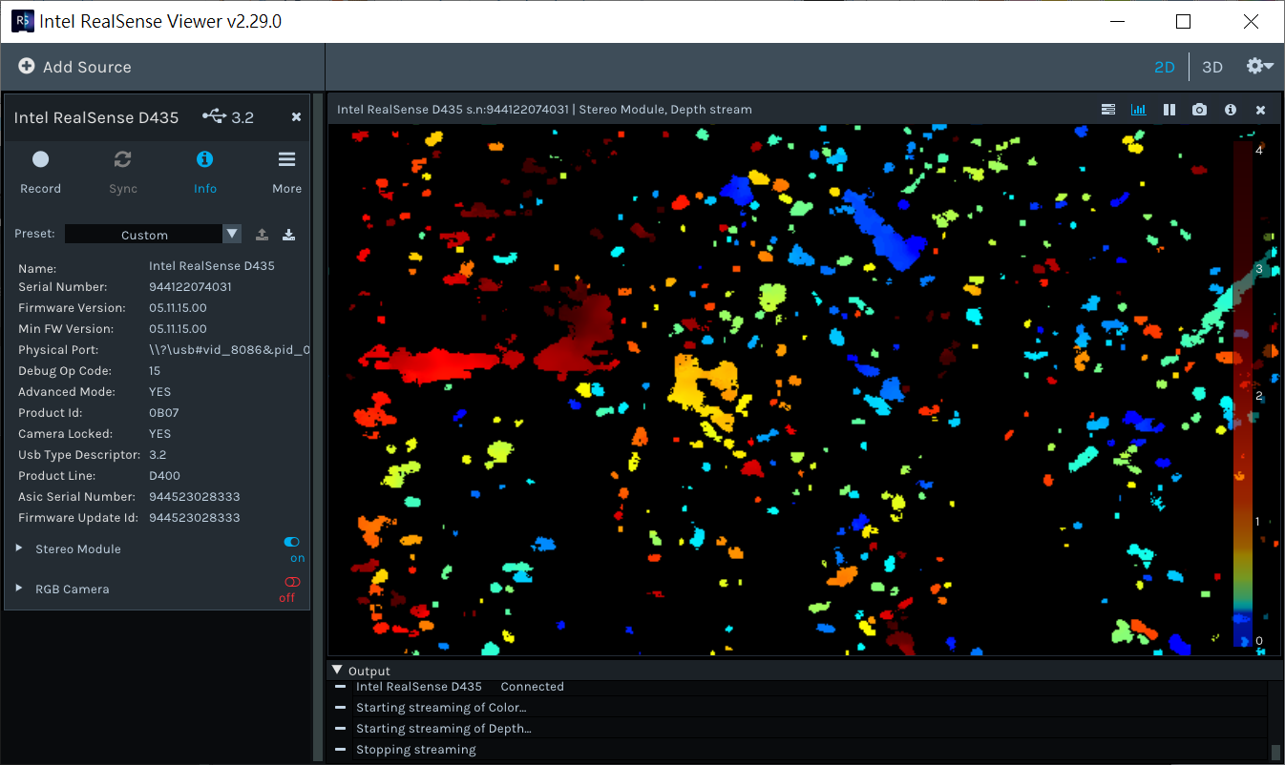Screen dimensions: 1285x765
Task: Open the More options menu
Action: click(286, 159)
